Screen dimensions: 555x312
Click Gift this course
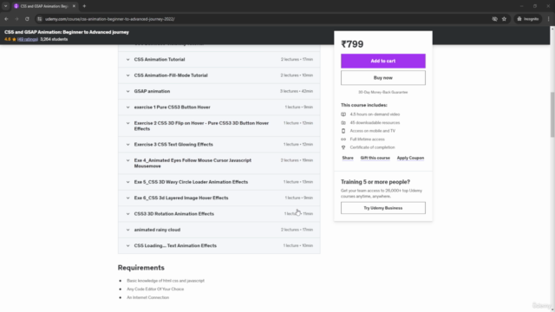pyautogui.click(x=375, y=158)
